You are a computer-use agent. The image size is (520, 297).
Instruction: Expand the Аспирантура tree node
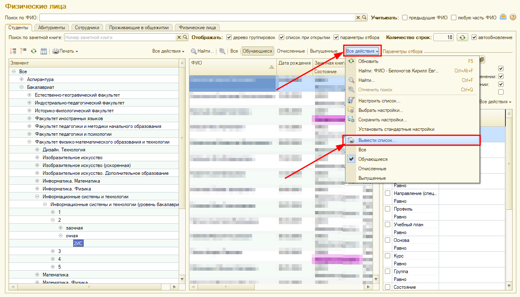[22, 79]
